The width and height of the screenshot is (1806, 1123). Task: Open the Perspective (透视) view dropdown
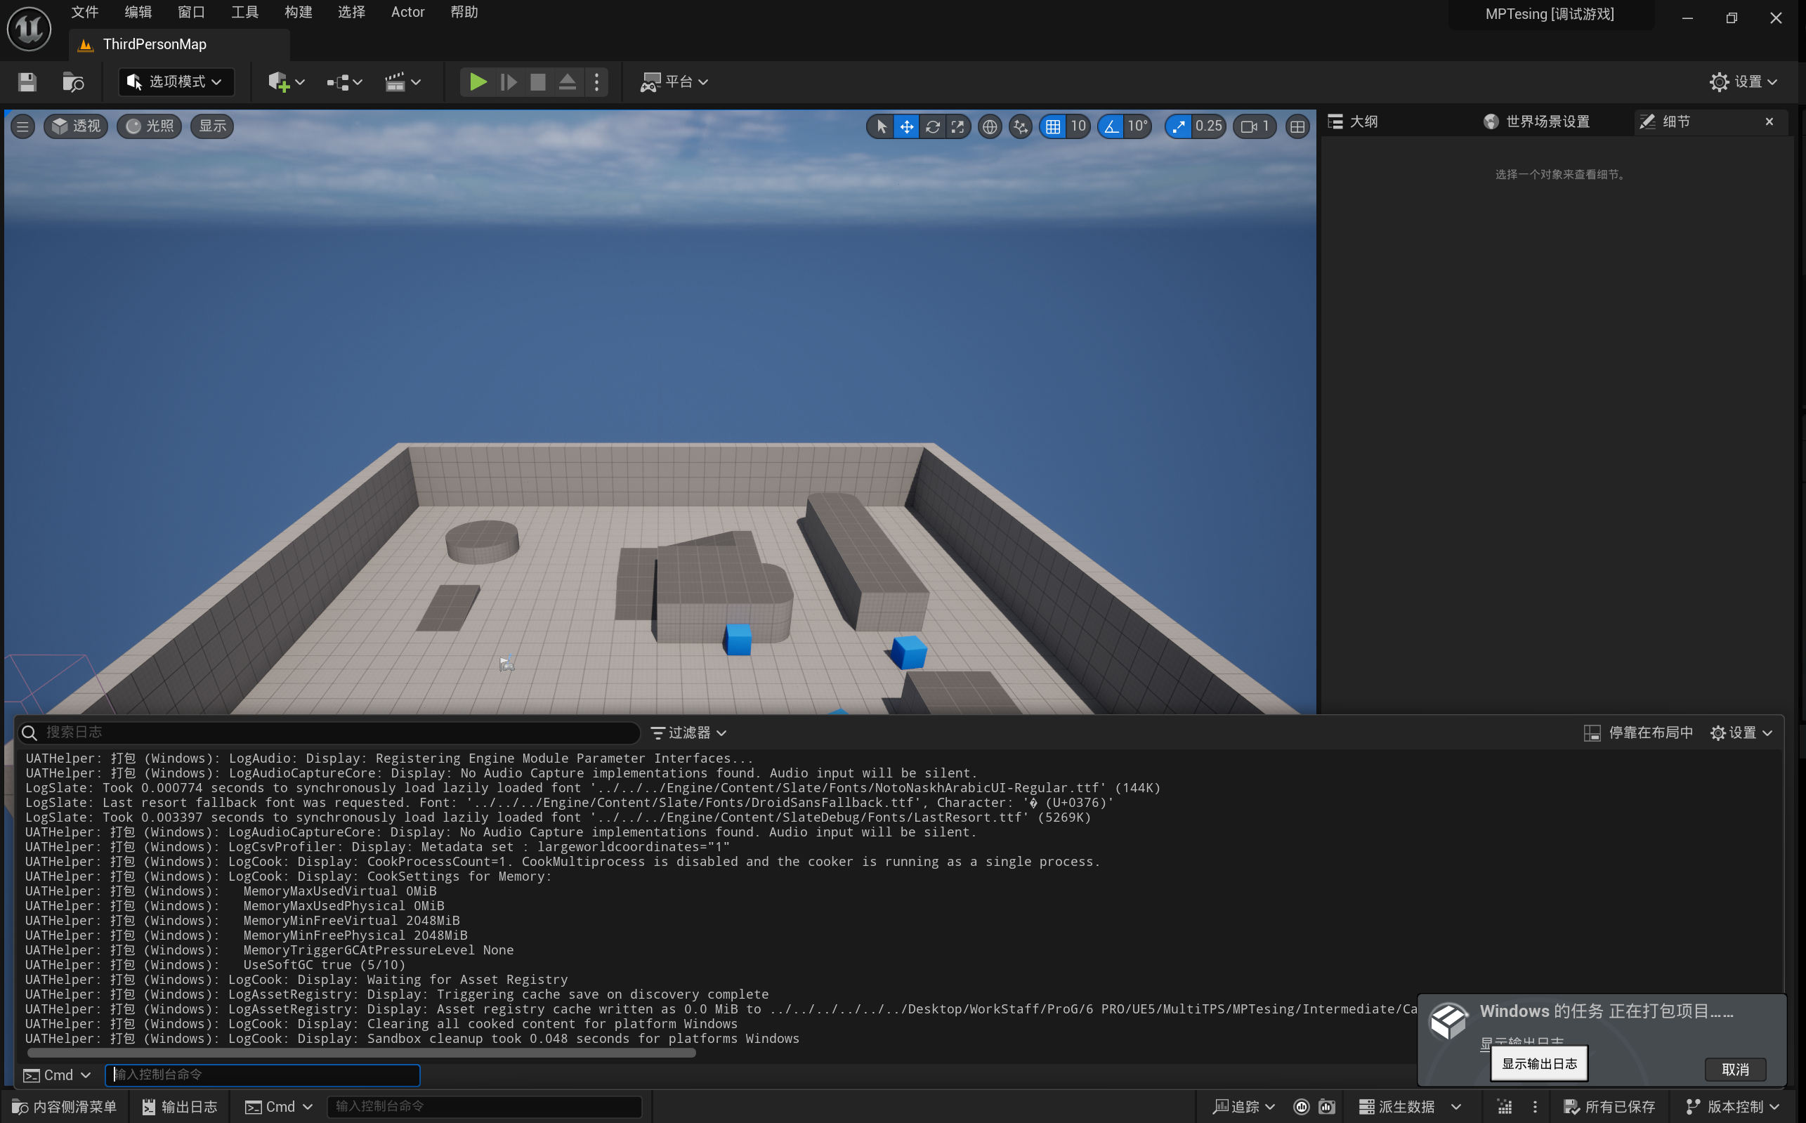coord(76,126)
